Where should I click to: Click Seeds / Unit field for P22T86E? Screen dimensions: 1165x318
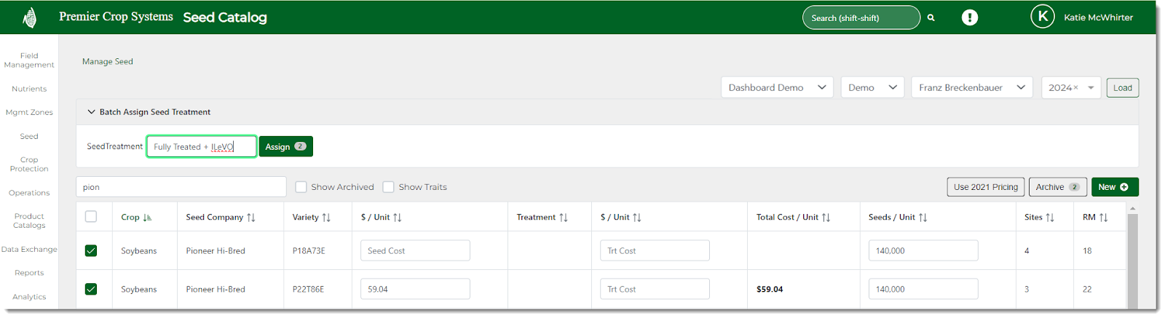coord(923,289)
